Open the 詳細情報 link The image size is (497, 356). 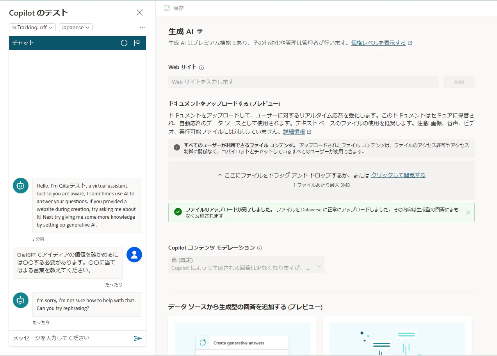click(x=294, y=132)
